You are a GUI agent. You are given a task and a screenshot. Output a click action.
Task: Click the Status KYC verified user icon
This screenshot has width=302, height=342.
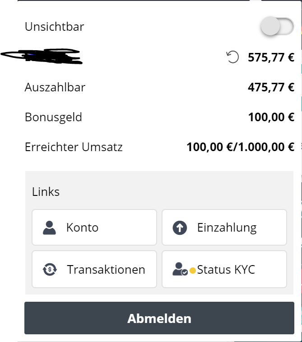tap(180, 269)
